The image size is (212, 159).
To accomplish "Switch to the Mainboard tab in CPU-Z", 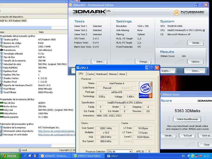I will point(101,74).
